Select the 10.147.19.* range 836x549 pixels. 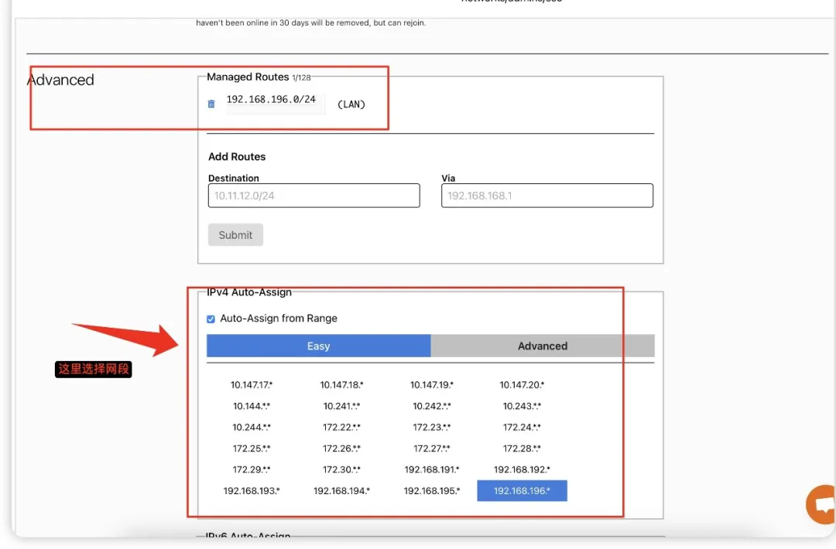[432, 384]
